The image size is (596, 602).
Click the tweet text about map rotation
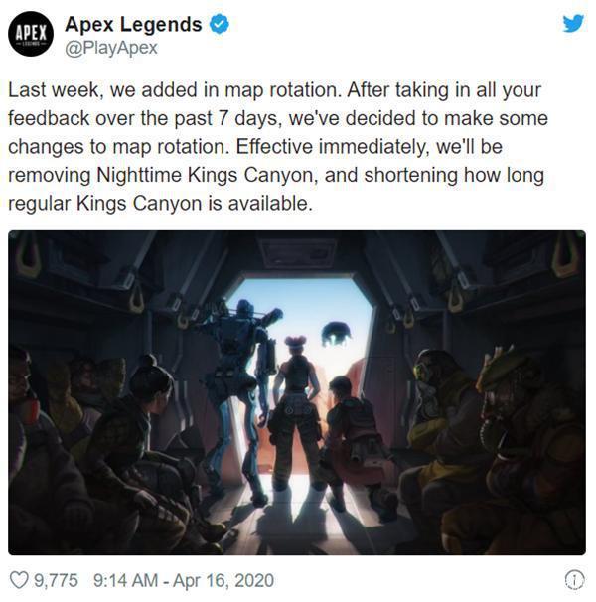[277, 147]
